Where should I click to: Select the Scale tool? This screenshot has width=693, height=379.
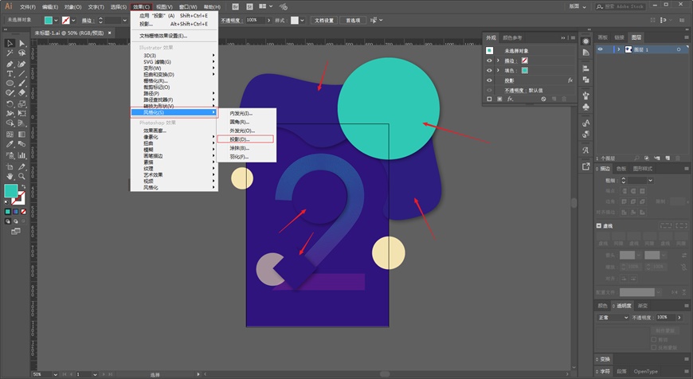tap(22, 104)
